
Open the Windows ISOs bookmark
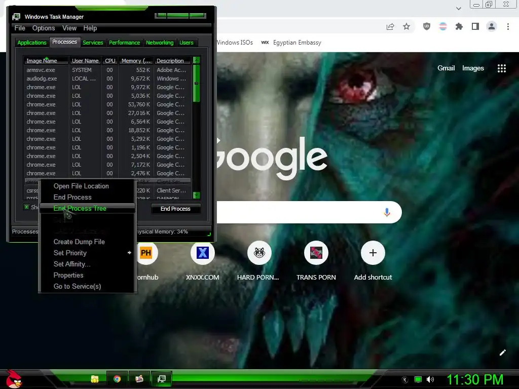tap(235, 43)
